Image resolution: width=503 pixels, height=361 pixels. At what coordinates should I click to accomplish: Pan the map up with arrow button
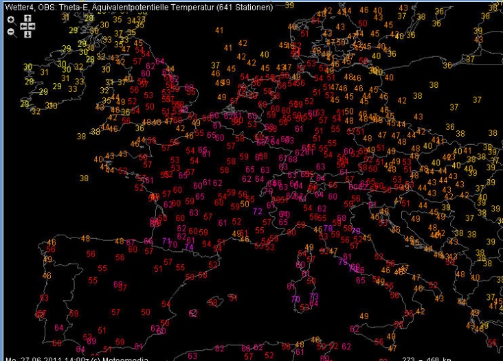coord(27,19)
